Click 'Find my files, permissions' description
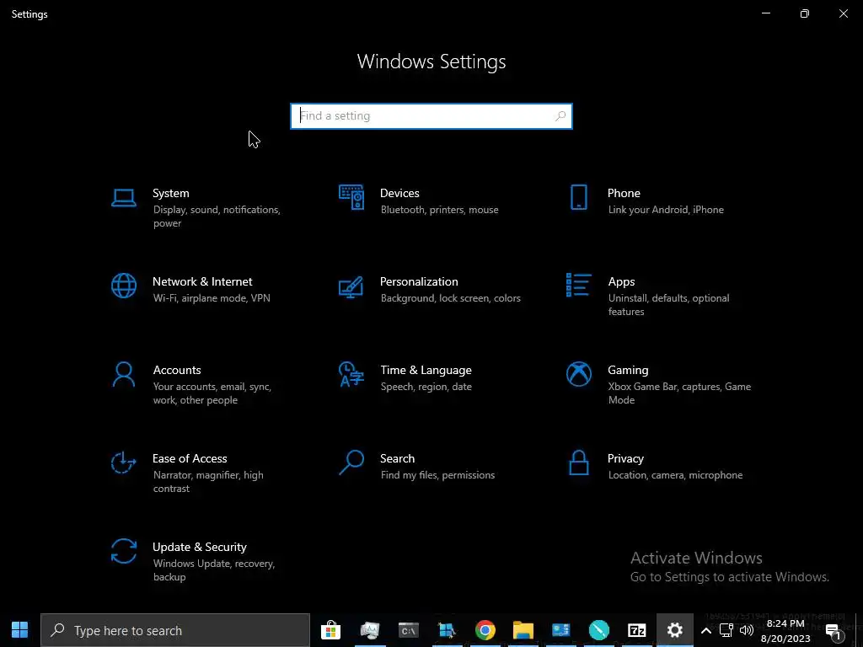Viewport: 863px width, 647px height. (437, 475)
